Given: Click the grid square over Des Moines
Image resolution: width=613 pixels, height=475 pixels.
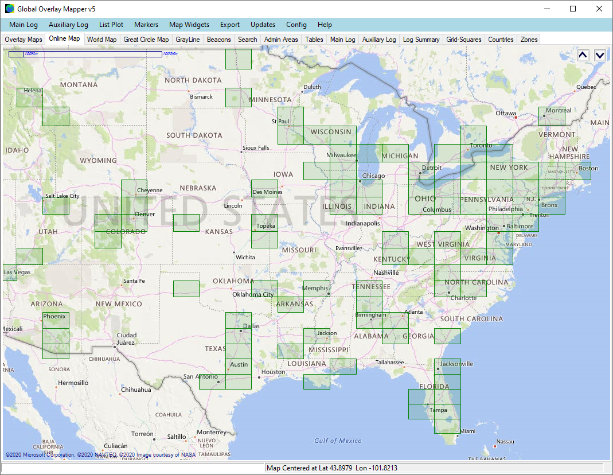Looking at the screenshot, I should tap(265, 188).
